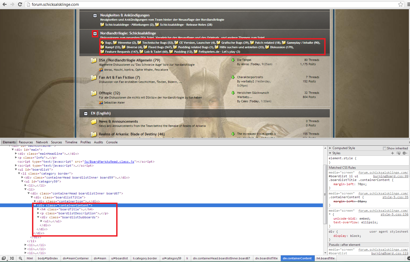Click small folder icon before Technische Bugs
This screenshot has height=262, width=410.
139,42
